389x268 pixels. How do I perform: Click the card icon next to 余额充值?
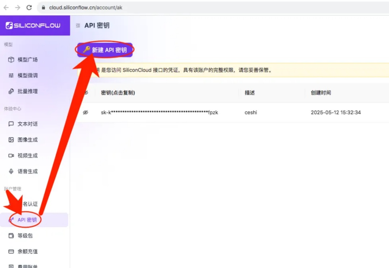tap(11, 251)
